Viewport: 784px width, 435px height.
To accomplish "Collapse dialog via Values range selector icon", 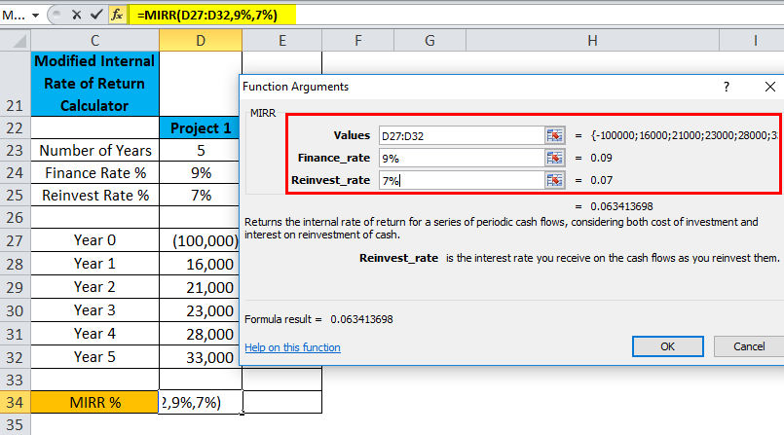I will coord(554,135).
